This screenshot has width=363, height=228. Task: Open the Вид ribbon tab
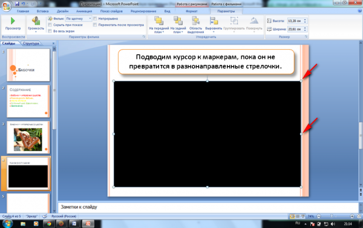[x=167, y=11]
